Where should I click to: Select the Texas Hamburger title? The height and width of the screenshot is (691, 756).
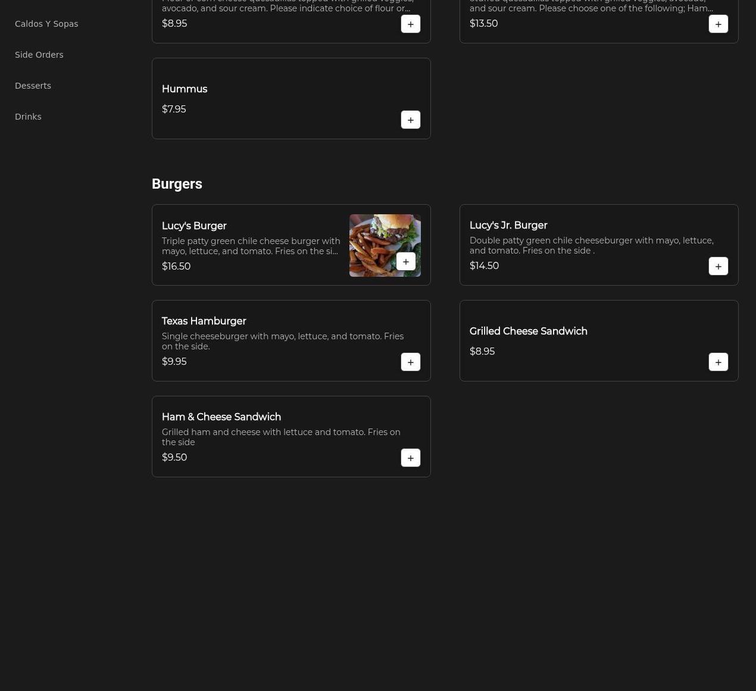(204, 321)
